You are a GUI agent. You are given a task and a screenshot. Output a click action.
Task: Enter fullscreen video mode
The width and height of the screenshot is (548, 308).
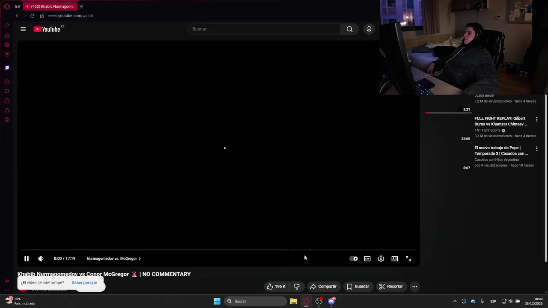pyautogui.click(x=408, y=258)
